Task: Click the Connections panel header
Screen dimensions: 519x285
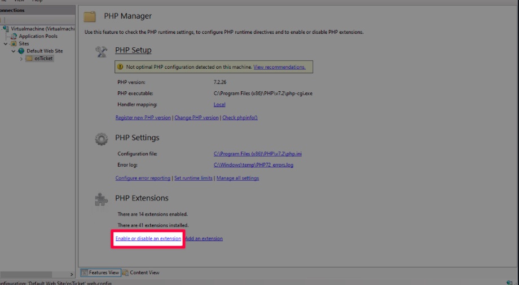Action: click(37, 10)
